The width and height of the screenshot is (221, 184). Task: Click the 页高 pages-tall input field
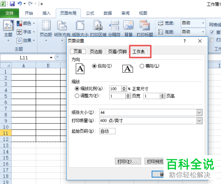(152, 96)
